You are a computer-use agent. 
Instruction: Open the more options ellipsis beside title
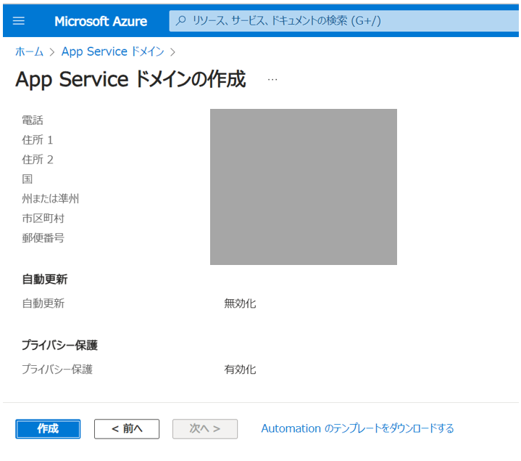point(272,79)
